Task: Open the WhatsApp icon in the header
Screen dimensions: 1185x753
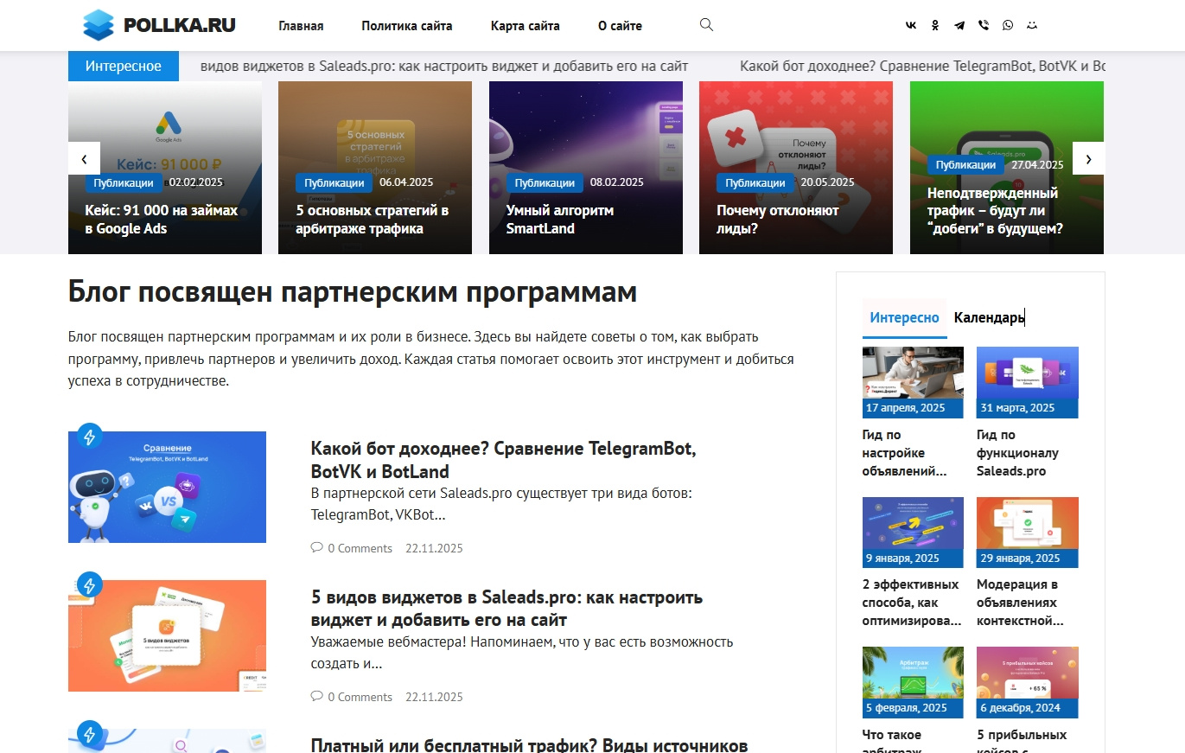Action: point(1008,26)
